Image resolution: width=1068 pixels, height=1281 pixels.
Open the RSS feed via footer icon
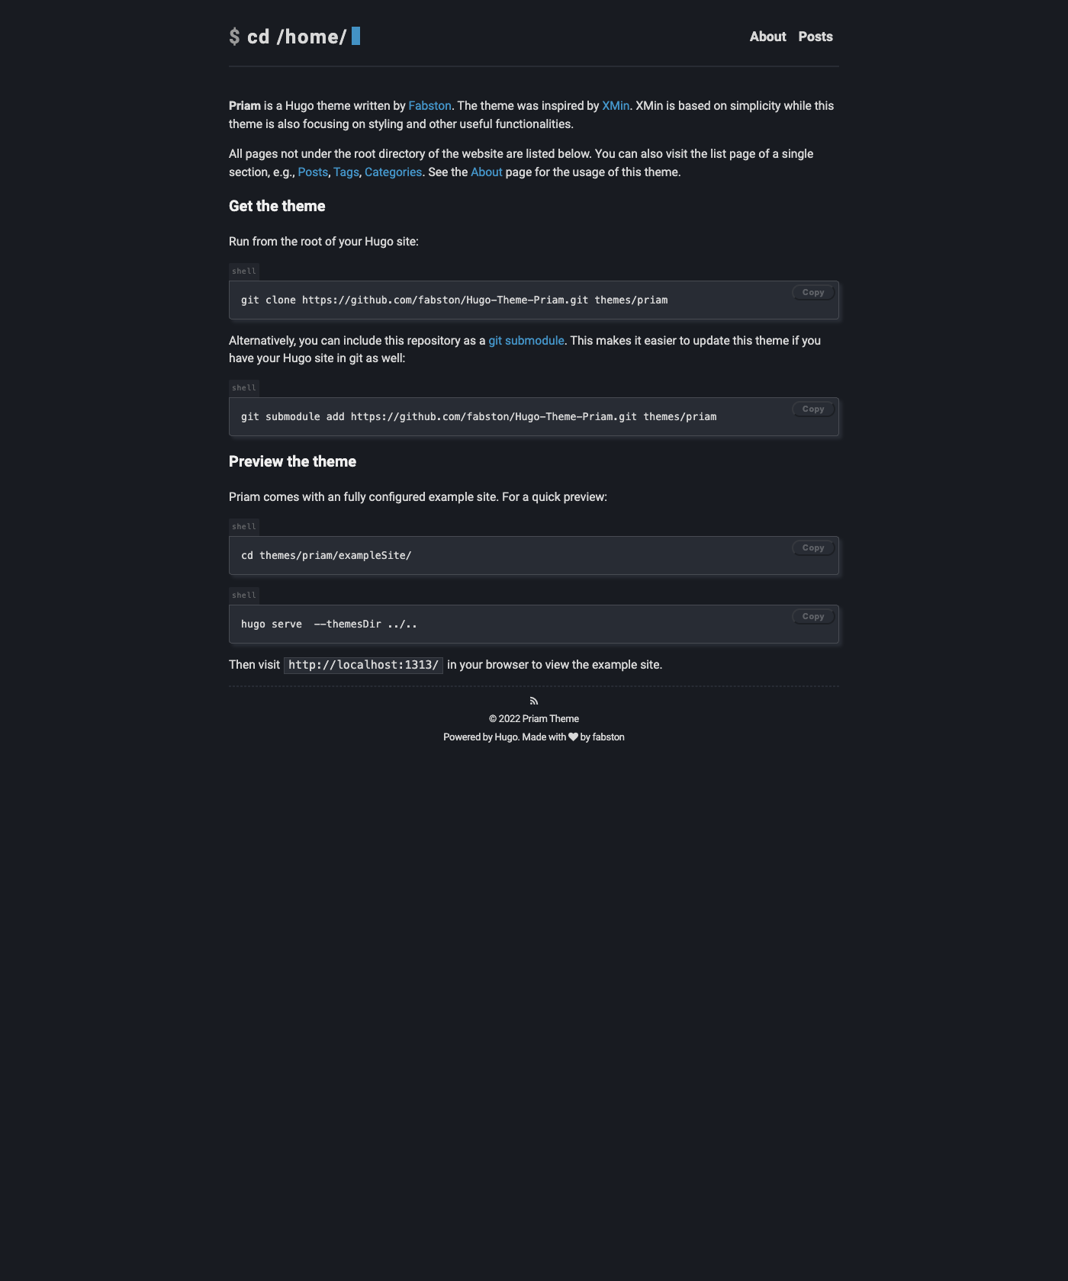(x=534, y=700)
